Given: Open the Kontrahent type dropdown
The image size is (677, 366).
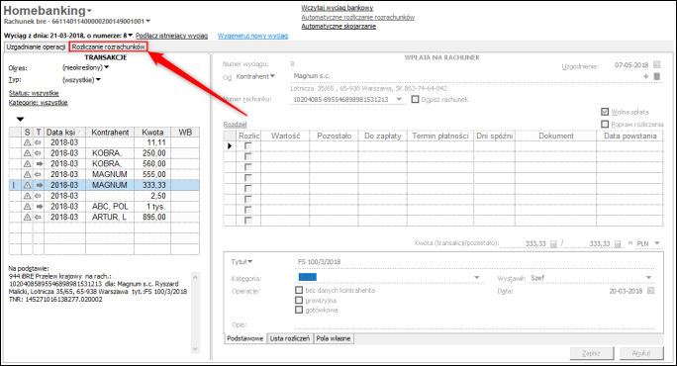Looking at the screenshot, I should [x=272, y=76].
